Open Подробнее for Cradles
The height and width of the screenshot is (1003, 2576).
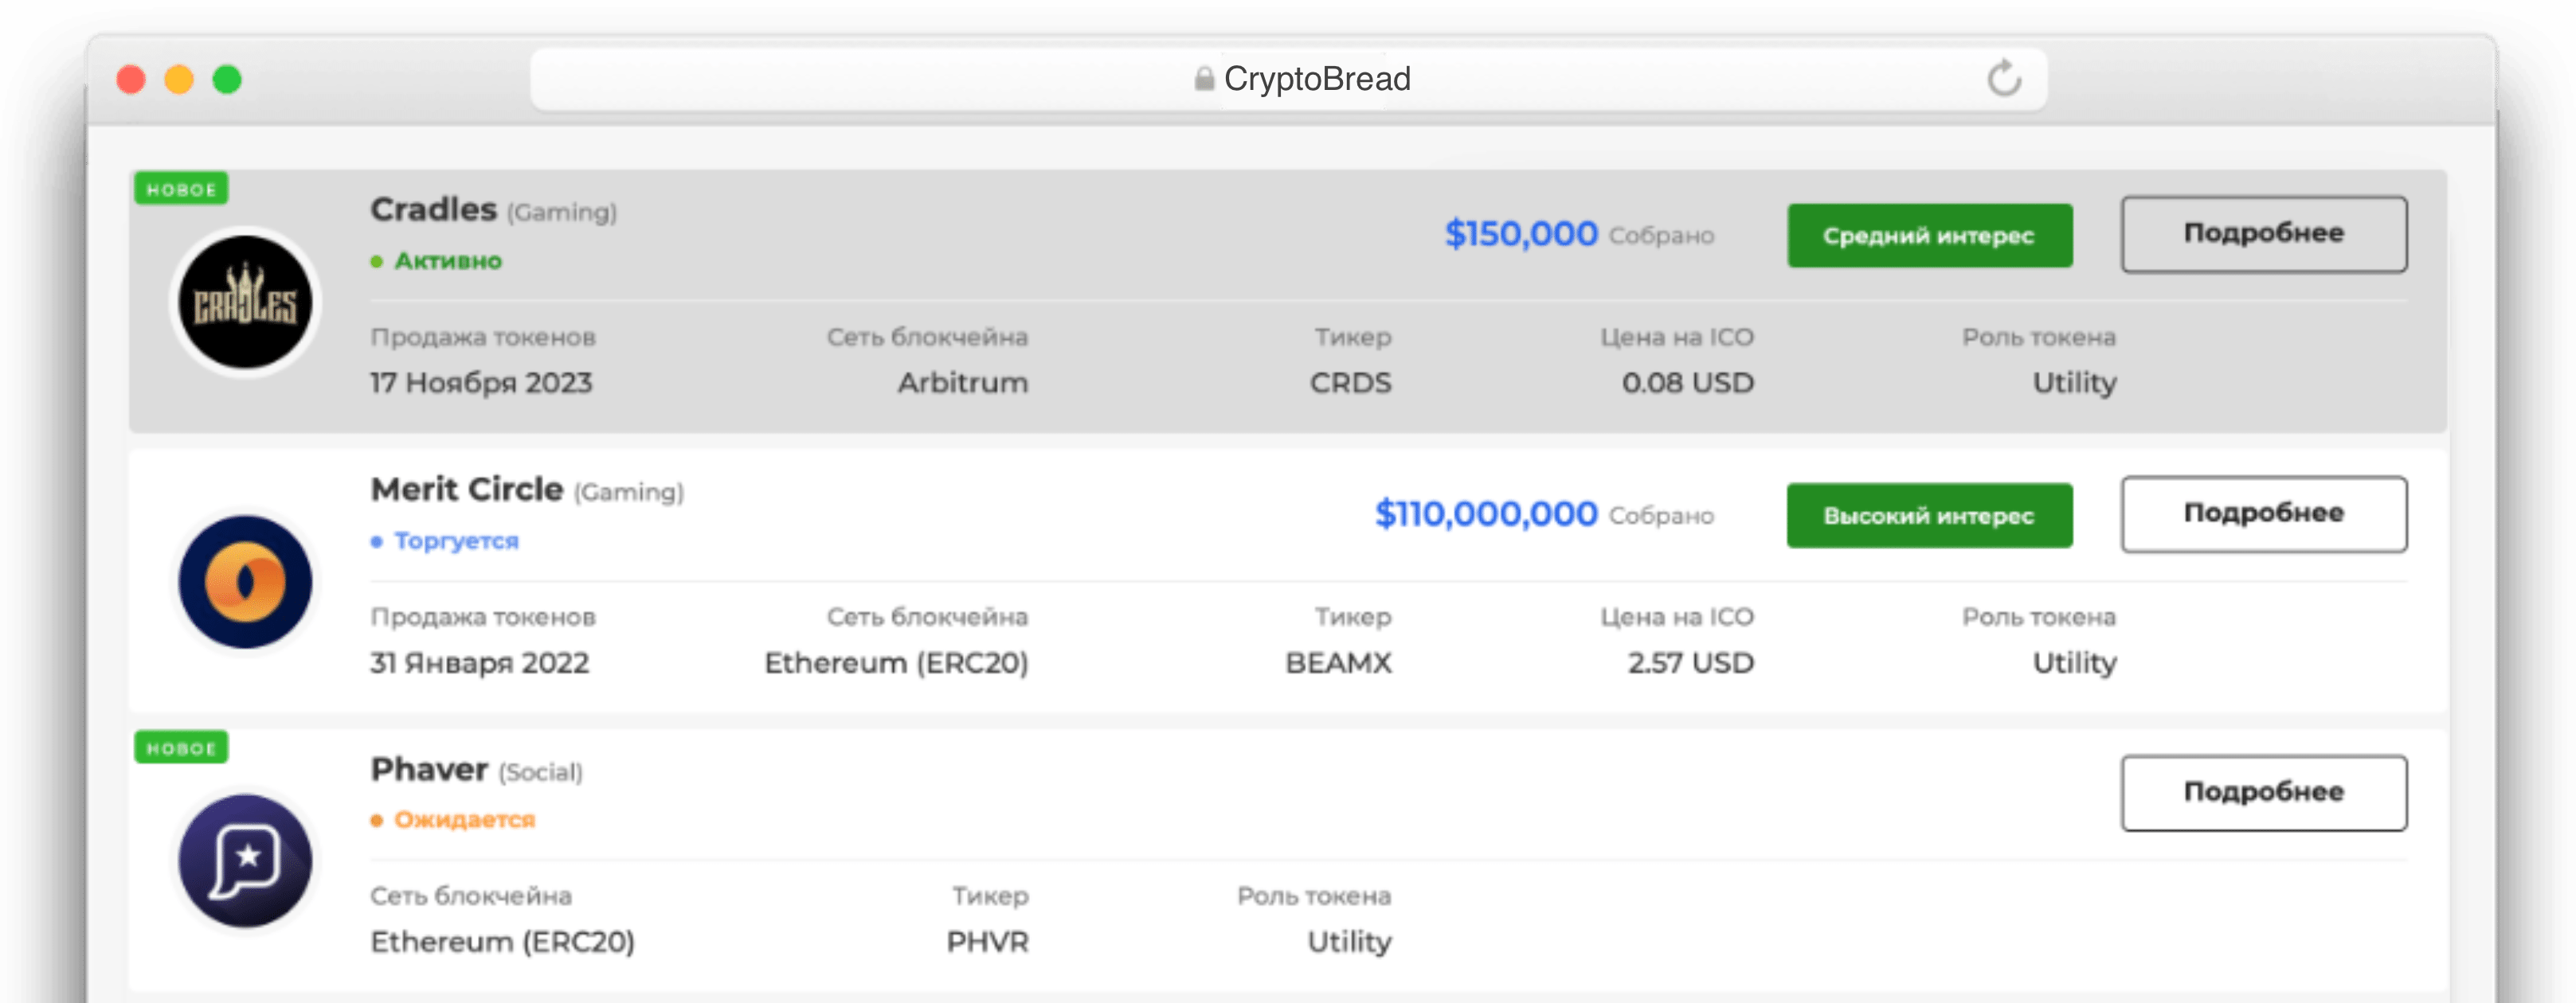click(2263, 234)
